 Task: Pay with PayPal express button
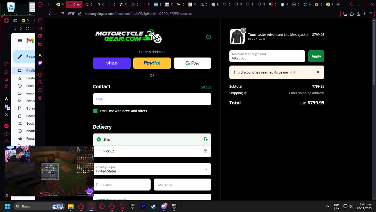tap(152, 63)
